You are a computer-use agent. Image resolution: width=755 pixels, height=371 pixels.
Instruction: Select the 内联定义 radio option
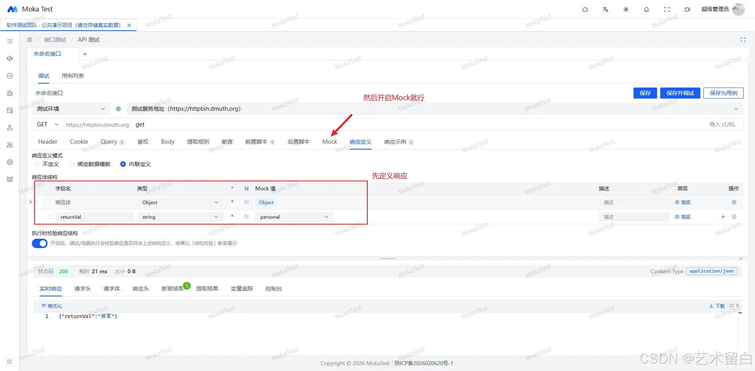coord(123,164)
